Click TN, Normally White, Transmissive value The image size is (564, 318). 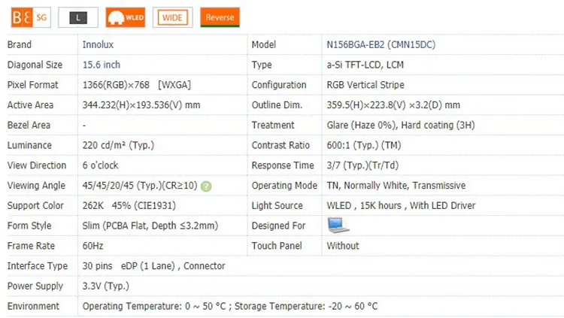[396, 186]
